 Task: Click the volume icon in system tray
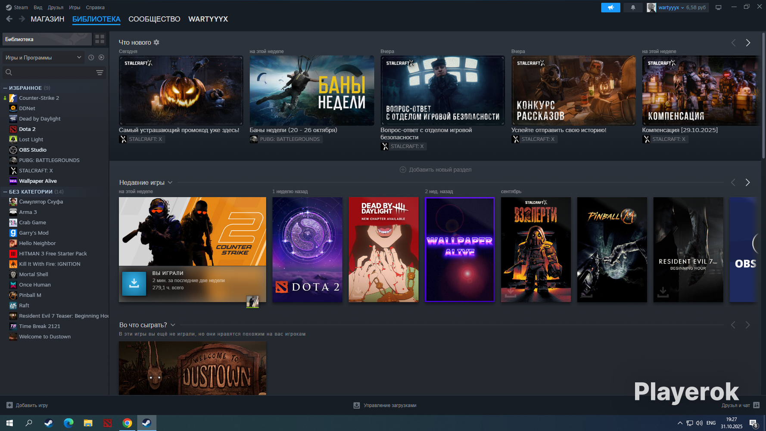pyautogui.click(x=699, y=423)
